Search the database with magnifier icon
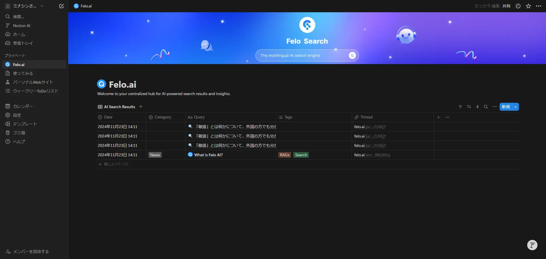The image size is (546, 259). coord(486,107)
